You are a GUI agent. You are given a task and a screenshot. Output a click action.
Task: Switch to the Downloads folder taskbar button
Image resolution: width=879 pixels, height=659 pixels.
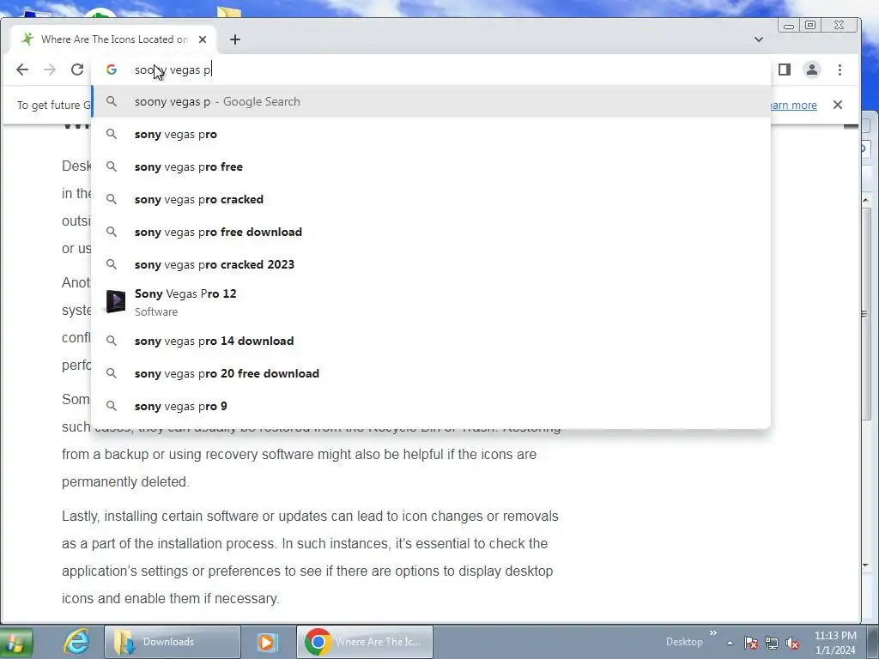point(172,642)
